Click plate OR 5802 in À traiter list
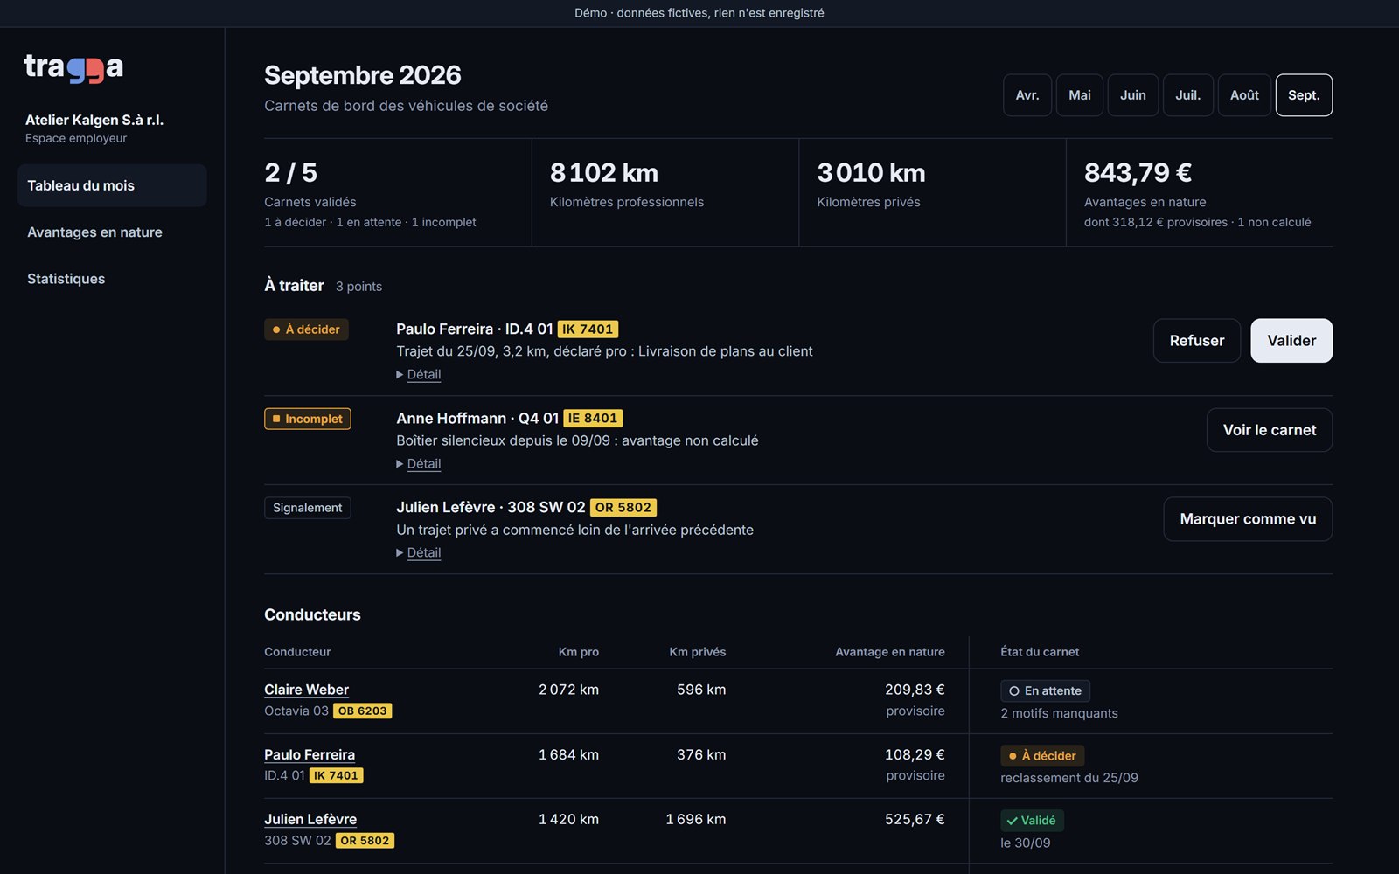 [x=623, y=508]
